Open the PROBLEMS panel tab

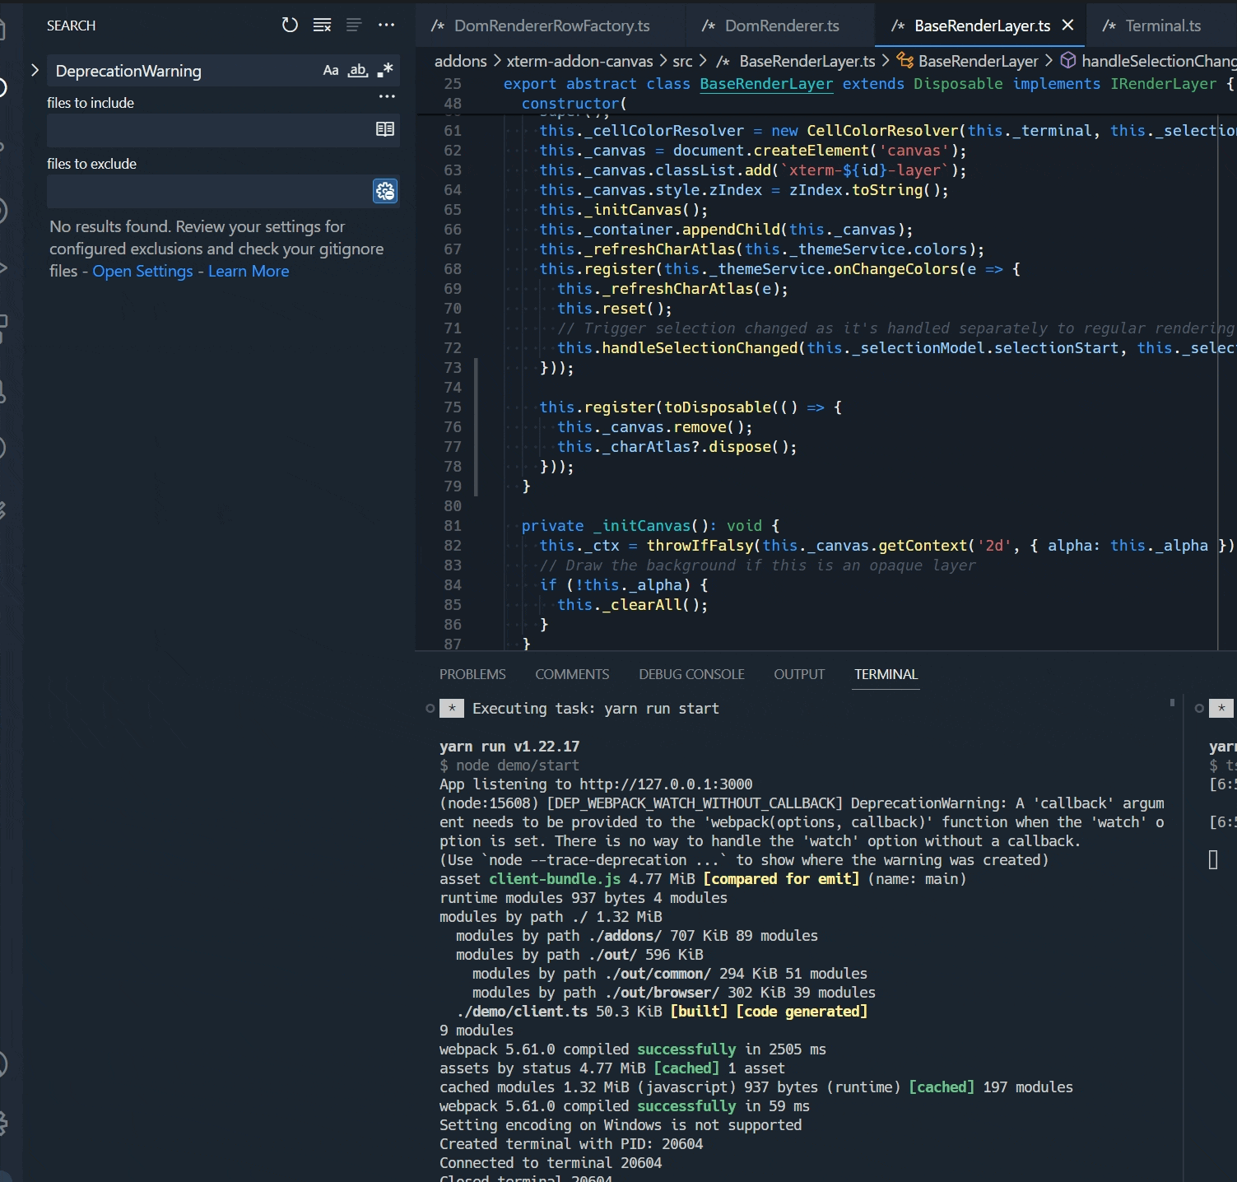pyautogui.click(x=472, y=674)
